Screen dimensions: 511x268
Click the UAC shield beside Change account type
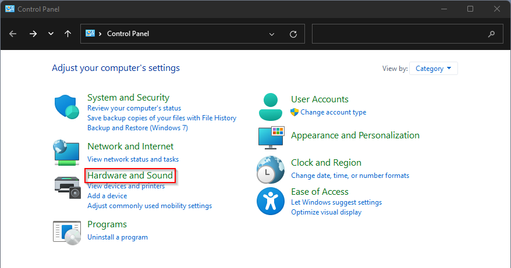[294, 112]
